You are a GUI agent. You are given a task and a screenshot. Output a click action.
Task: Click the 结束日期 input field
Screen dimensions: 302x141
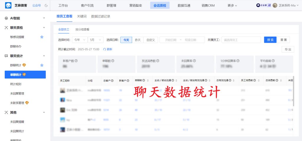pyautogui.click(x=191, y=40)
